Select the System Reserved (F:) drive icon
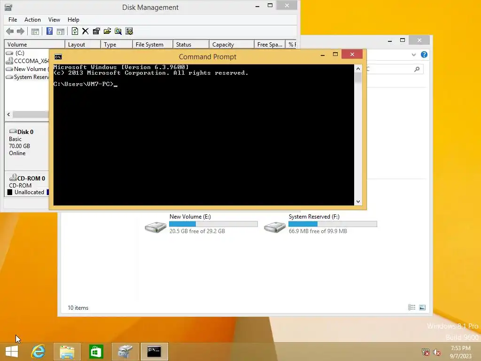The width and height of the screenshot is (481, 361). 275,227
